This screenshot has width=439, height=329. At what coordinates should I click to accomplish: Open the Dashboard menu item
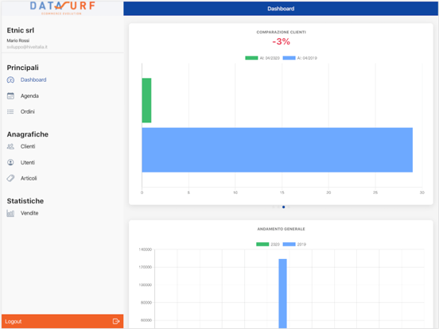tap(33, 79)
